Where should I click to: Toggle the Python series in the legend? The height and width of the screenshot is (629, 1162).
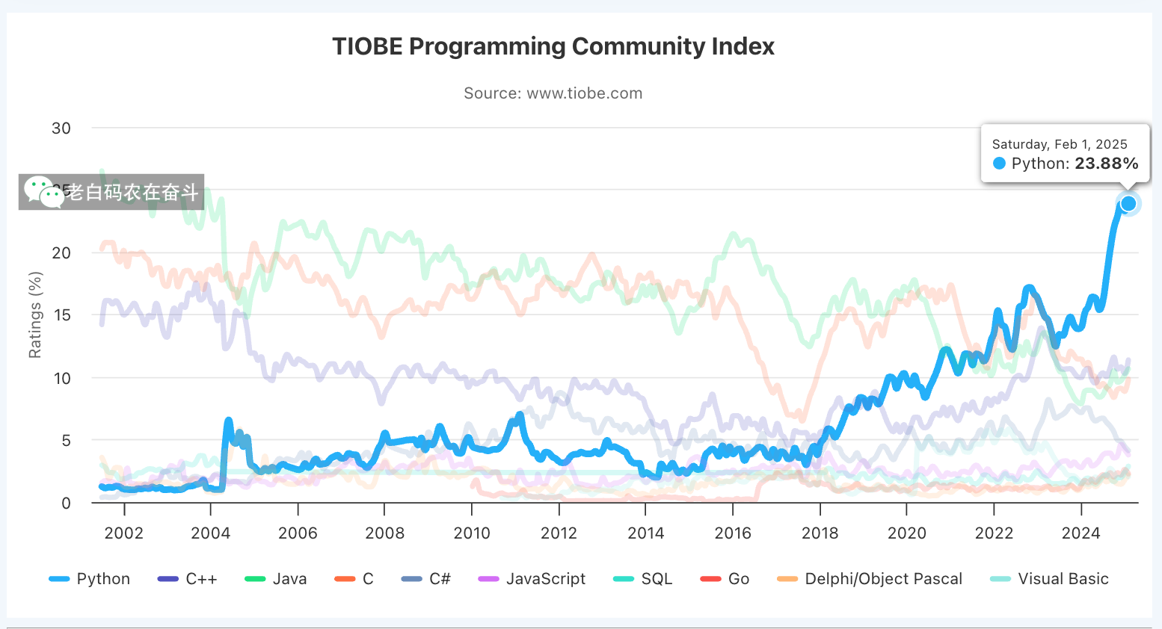[90, 579]
